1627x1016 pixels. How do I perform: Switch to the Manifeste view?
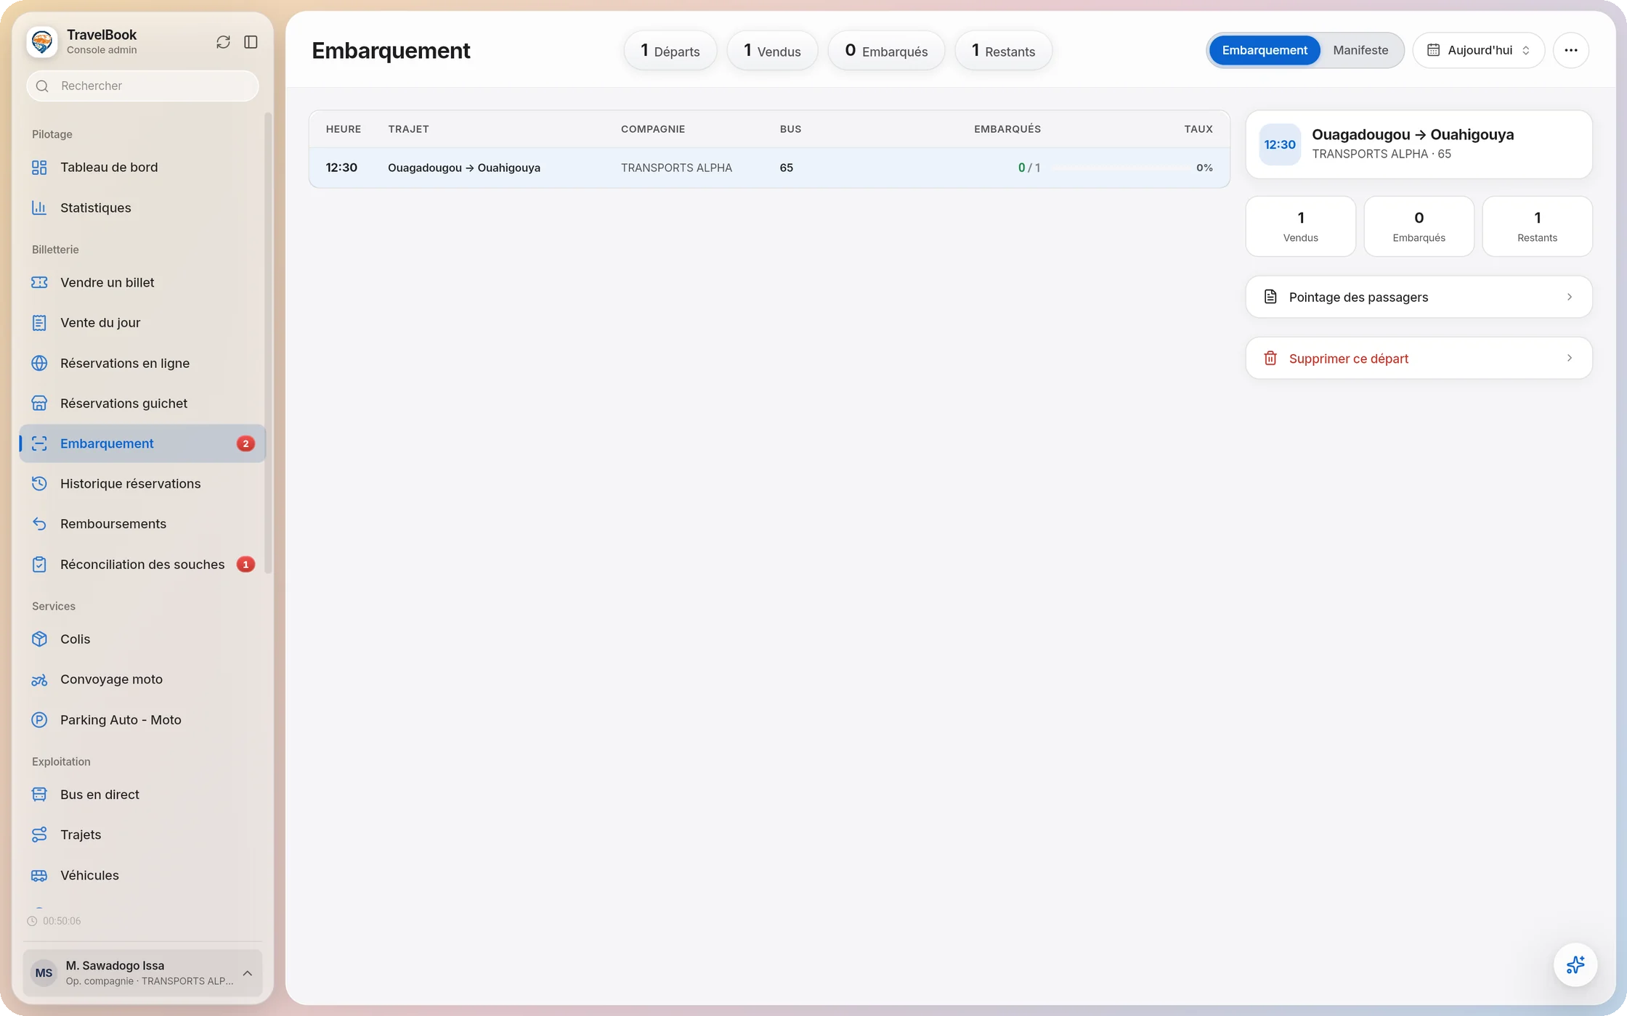[1360, 50]
